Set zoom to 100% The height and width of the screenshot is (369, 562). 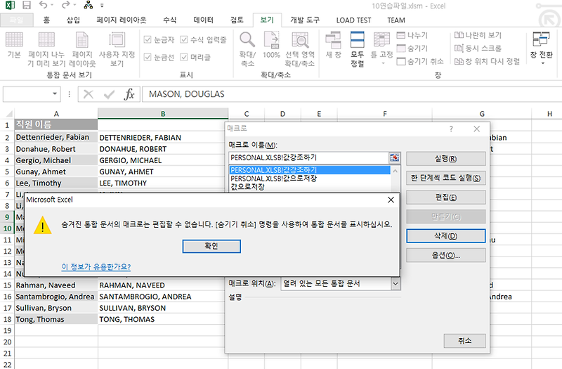point(271,45)
